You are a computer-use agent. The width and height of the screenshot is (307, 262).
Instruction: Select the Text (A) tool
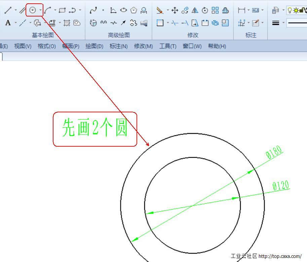[8, 23]
